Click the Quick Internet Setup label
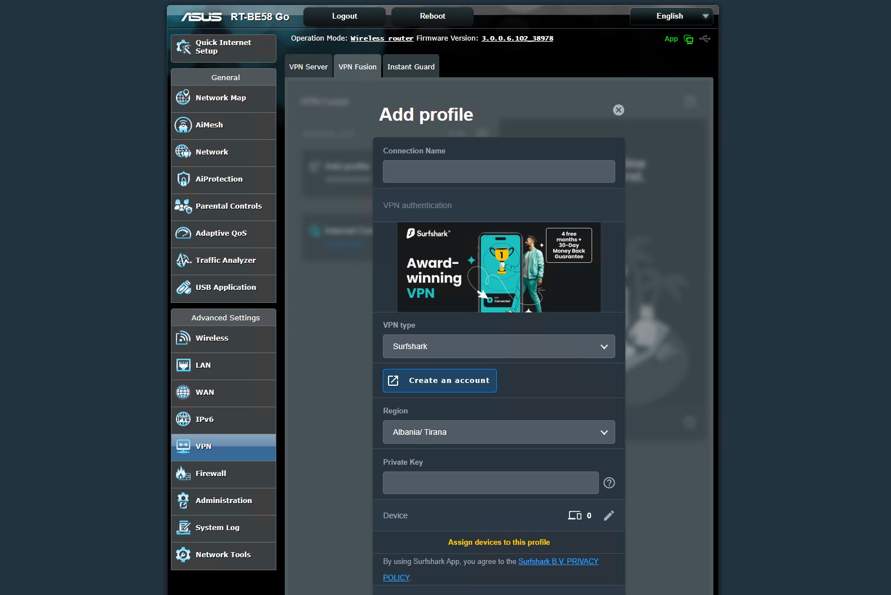 point(223,47)
